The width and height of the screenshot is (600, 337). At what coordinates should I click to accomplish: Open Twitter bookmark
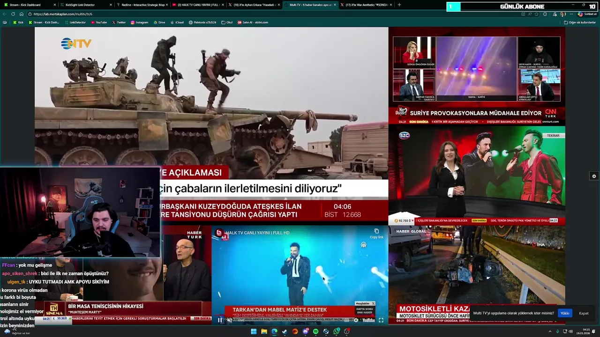119,22
